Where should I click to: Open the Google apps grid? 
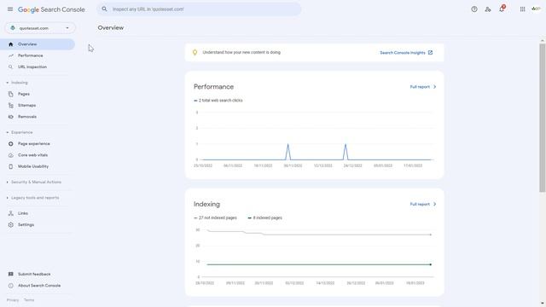[522, 9]
